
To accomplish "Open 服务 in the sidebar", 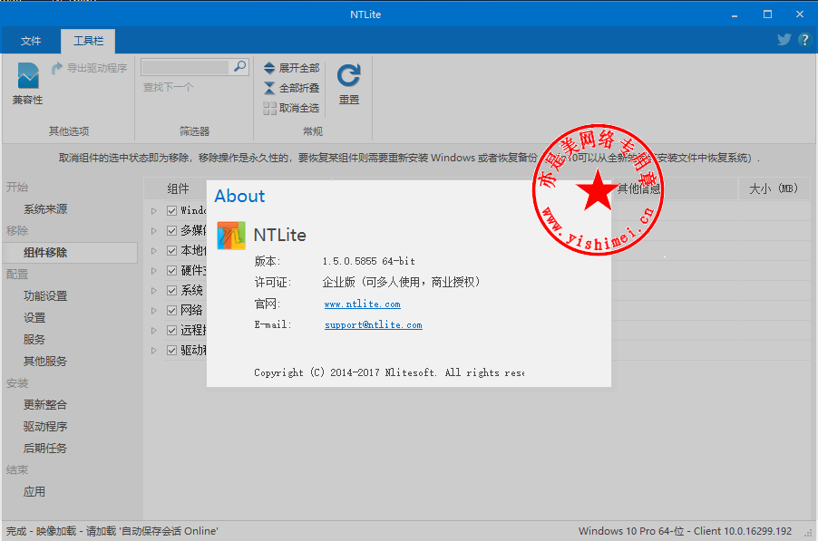I will [34, 340].
